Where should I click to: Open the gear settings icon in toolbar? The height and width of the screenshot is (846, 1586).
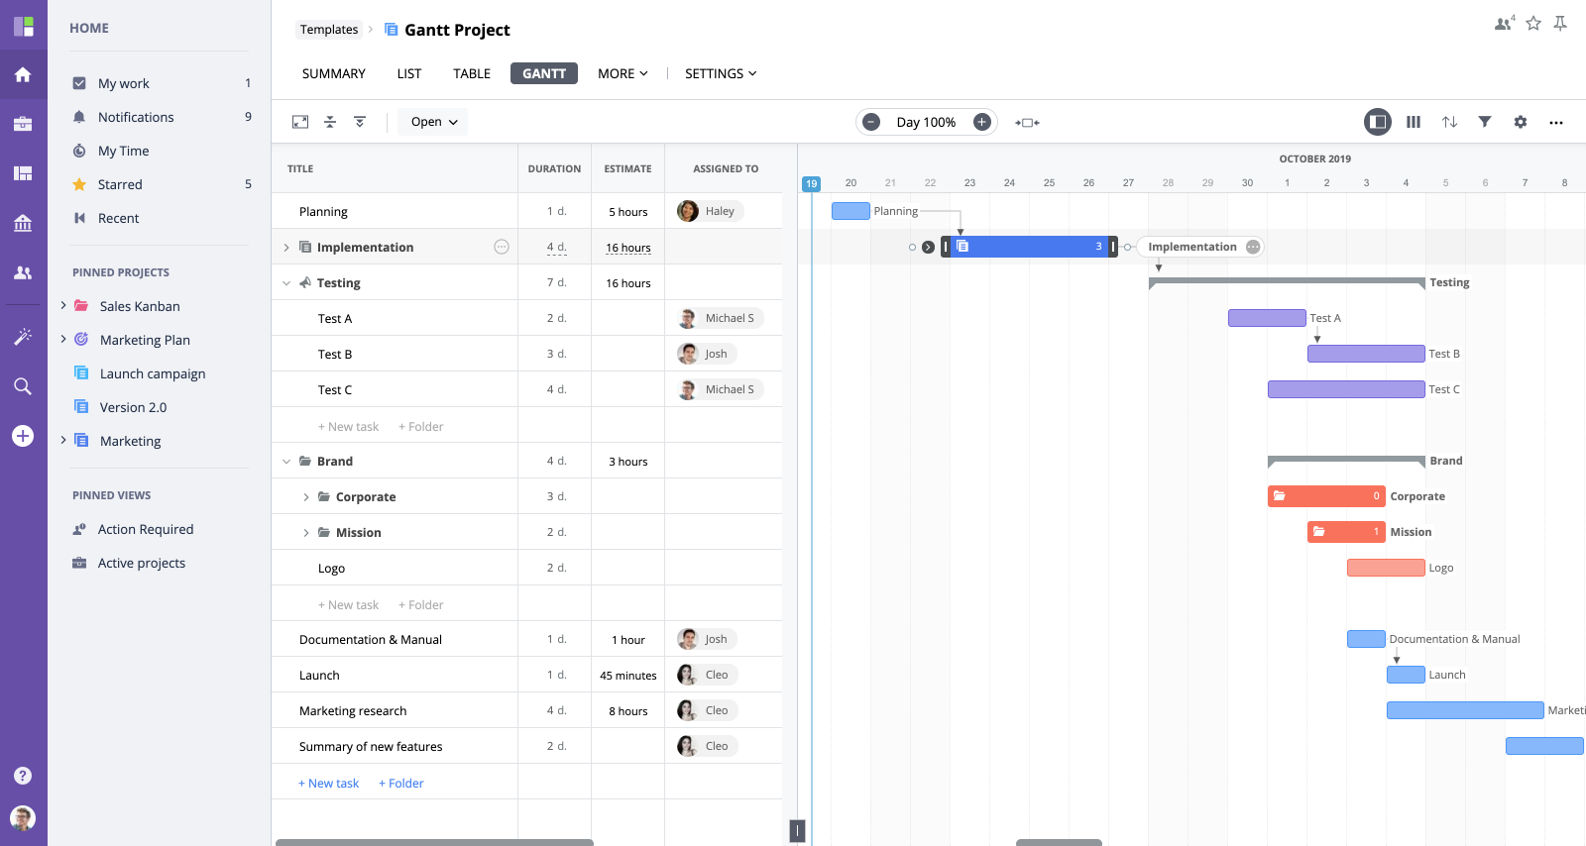click(x=1521, y=122)
